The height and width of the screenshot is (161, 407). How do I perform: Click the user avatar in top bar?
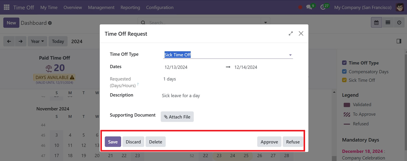tap(400, 7)
